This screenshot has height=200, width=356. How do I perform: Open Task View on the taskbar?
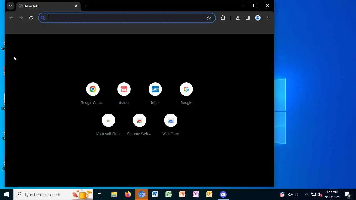(100, 194)
